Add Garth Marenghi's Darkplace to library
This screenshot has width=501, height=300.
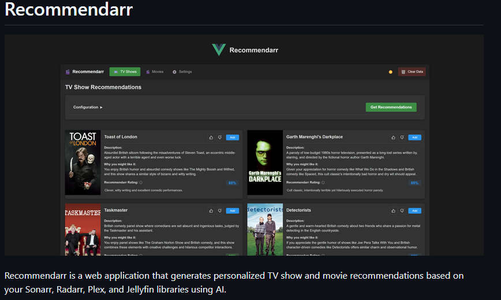415,138
